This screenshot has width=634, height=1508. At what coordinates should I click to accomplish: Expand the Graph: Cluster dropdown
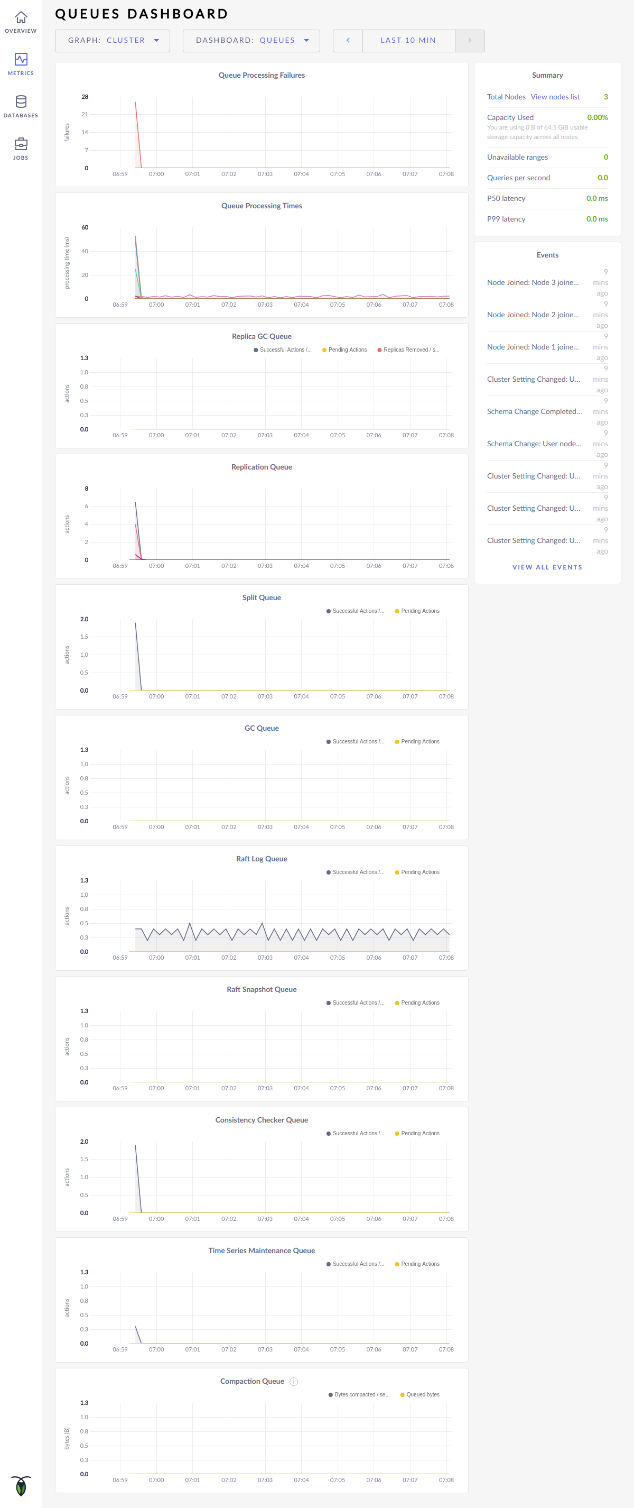click(x=113, y=40)
